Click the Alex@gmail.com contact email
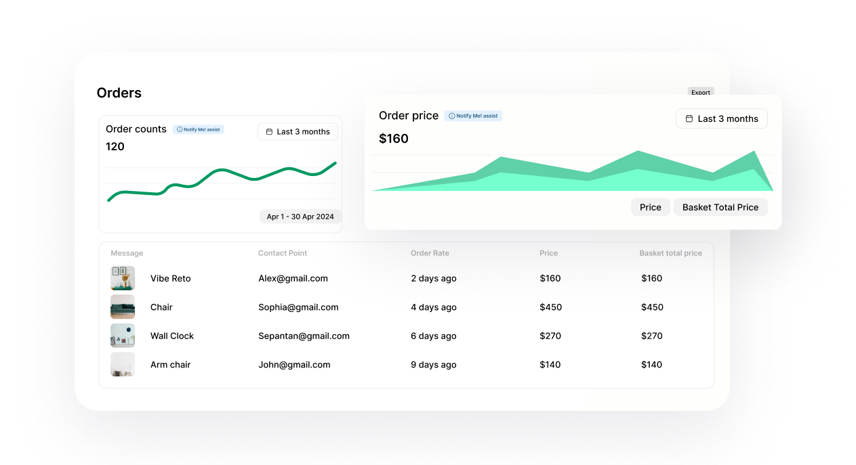Viewport: 856px width, 465px height. click(293, 278)
